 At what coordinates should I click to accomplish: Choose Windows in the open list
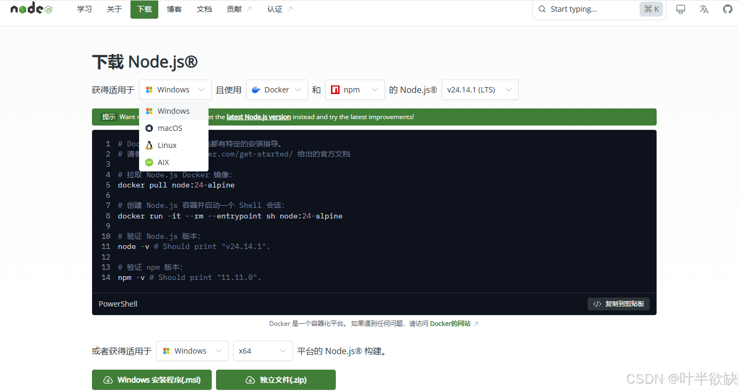[174, 111]
